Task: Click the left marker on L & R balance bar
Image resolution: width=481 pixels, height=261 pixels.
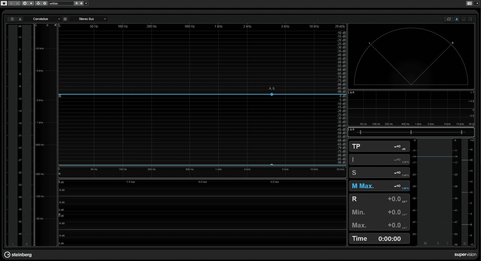Action: (x=360, y=132)
